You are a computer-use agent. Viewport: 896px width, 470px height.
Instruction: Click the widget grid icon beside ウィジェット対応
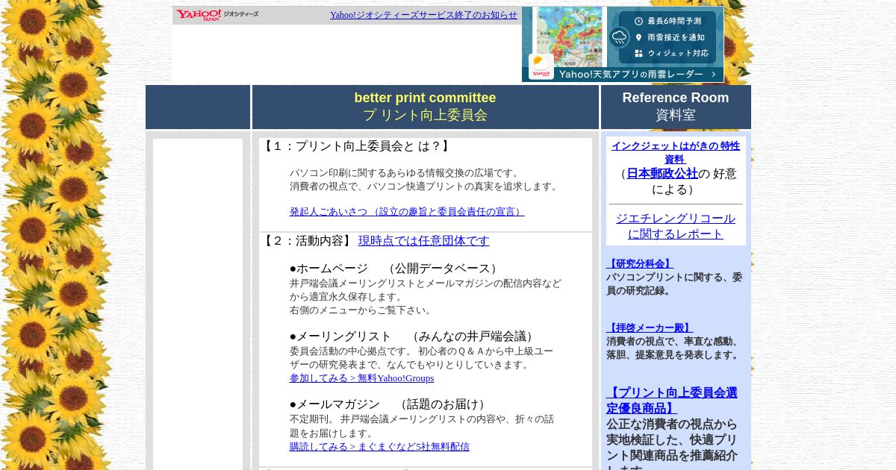[x=638, y=54]
